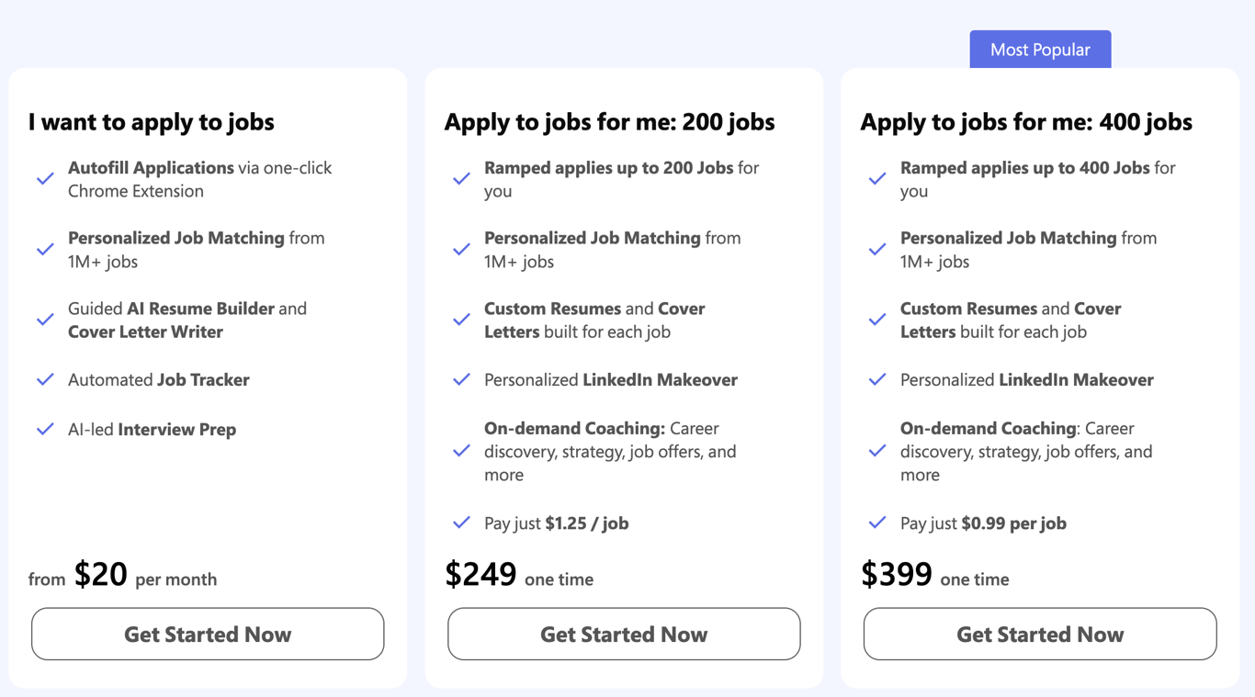The image size is (1255, 697).
Task: Click checkmark beside AI-led Interview Prep
Action: (45, 429)
